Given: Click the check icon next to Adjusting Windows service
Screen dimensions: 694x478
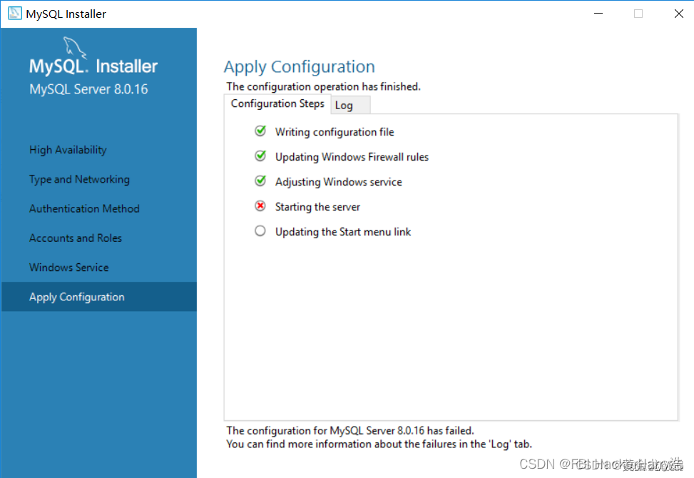Looking at the screenshot, I should [260, 181].
